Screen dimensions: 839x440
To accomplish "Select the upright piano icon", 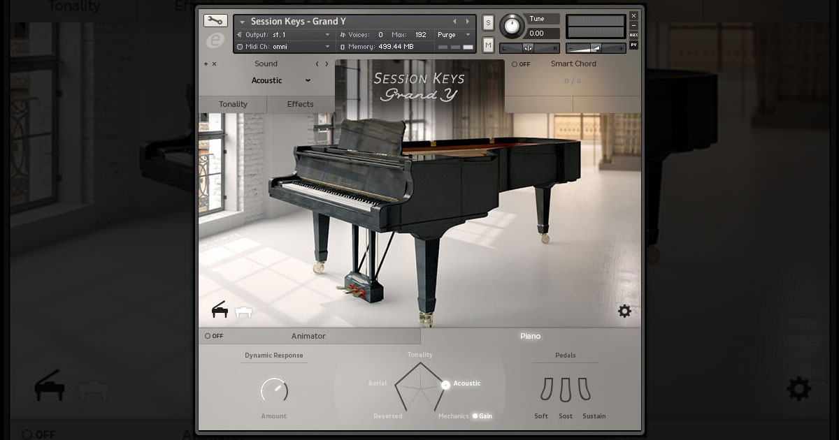I will coord(243,312).
